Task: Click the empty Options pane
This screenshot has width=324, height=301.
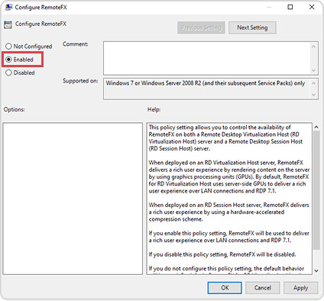Action: point(73,199)
